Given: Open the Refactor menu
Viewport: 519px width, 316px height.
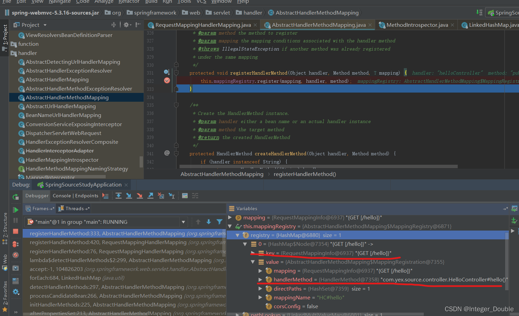Looking at the screenshot, I should tap(129, 2).
